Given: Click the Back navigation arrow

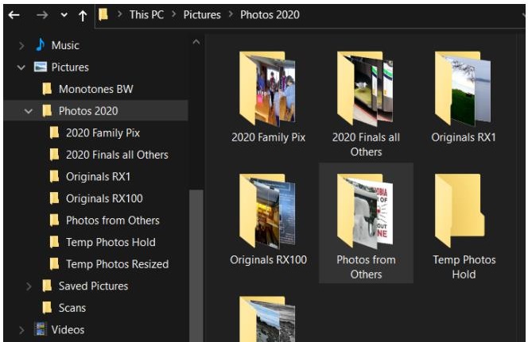Looking at the screenshot, I should 14,15.
